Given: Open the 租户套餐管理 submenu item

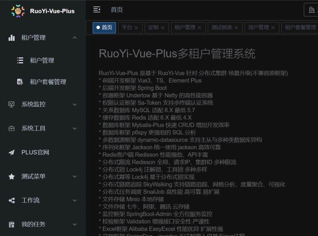Looking at the screenshot, I should click(43, 82).
